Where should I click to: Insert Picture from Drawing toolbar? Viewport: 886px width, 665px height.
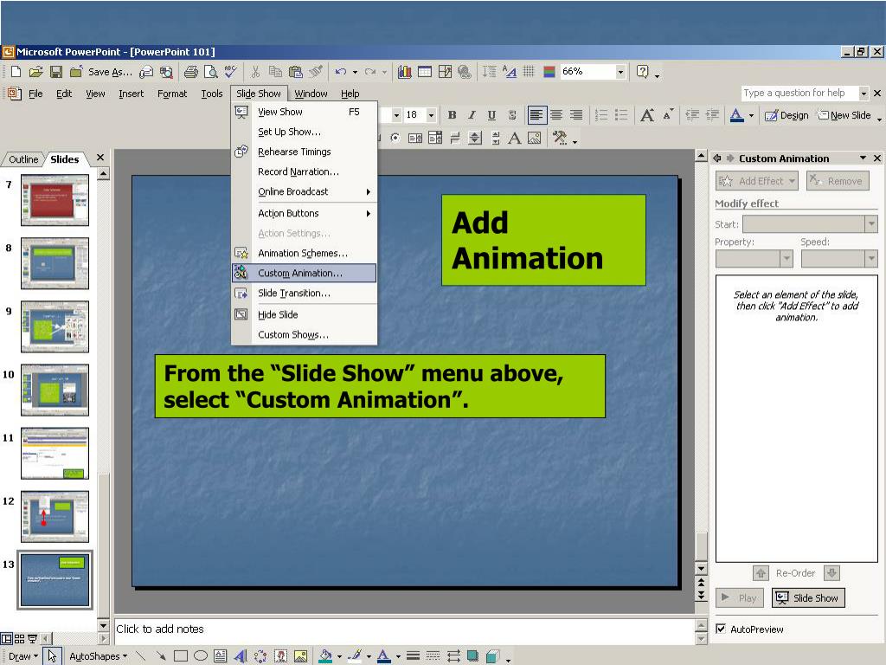coord(300,656)
